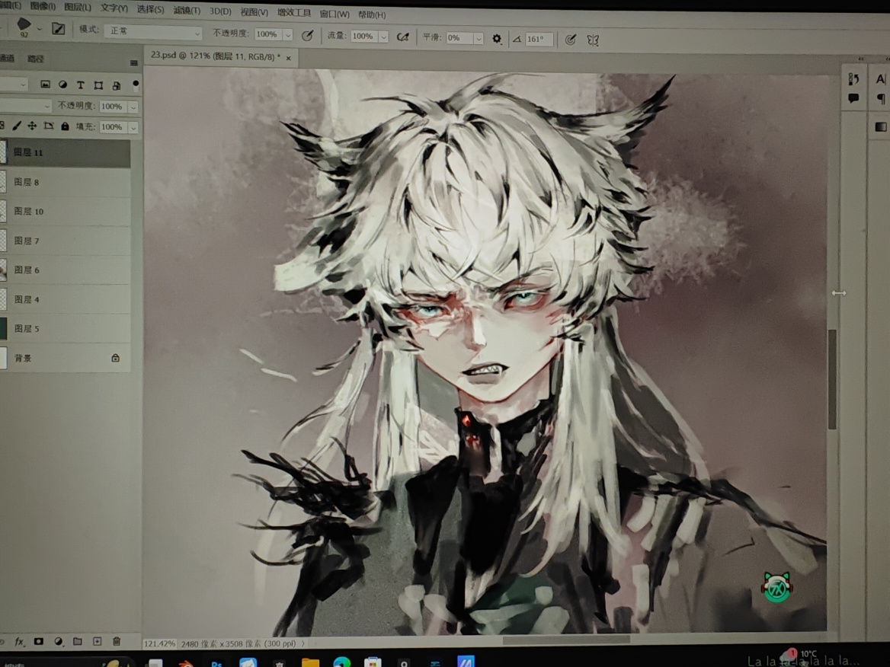This screenshot has width=890, height=667.
Task: Expand the collapsed panel dock chevrons
Action: [861, 59]
